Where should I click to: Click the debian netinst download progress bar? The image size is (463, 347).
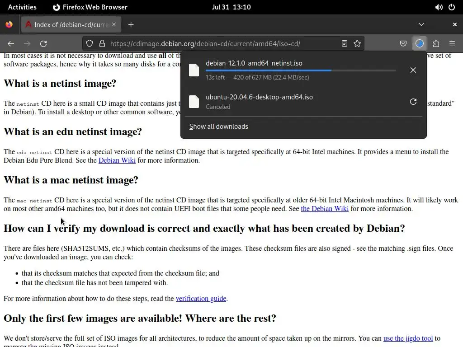click(x=301, y=70)
